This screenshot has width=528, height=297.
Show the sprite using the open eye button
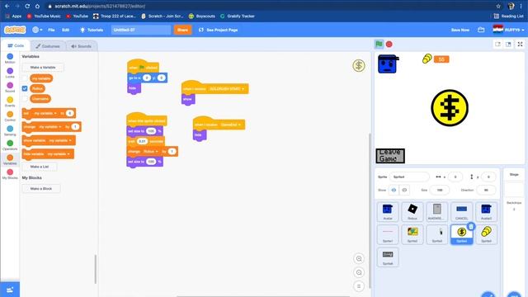(394, 191)
